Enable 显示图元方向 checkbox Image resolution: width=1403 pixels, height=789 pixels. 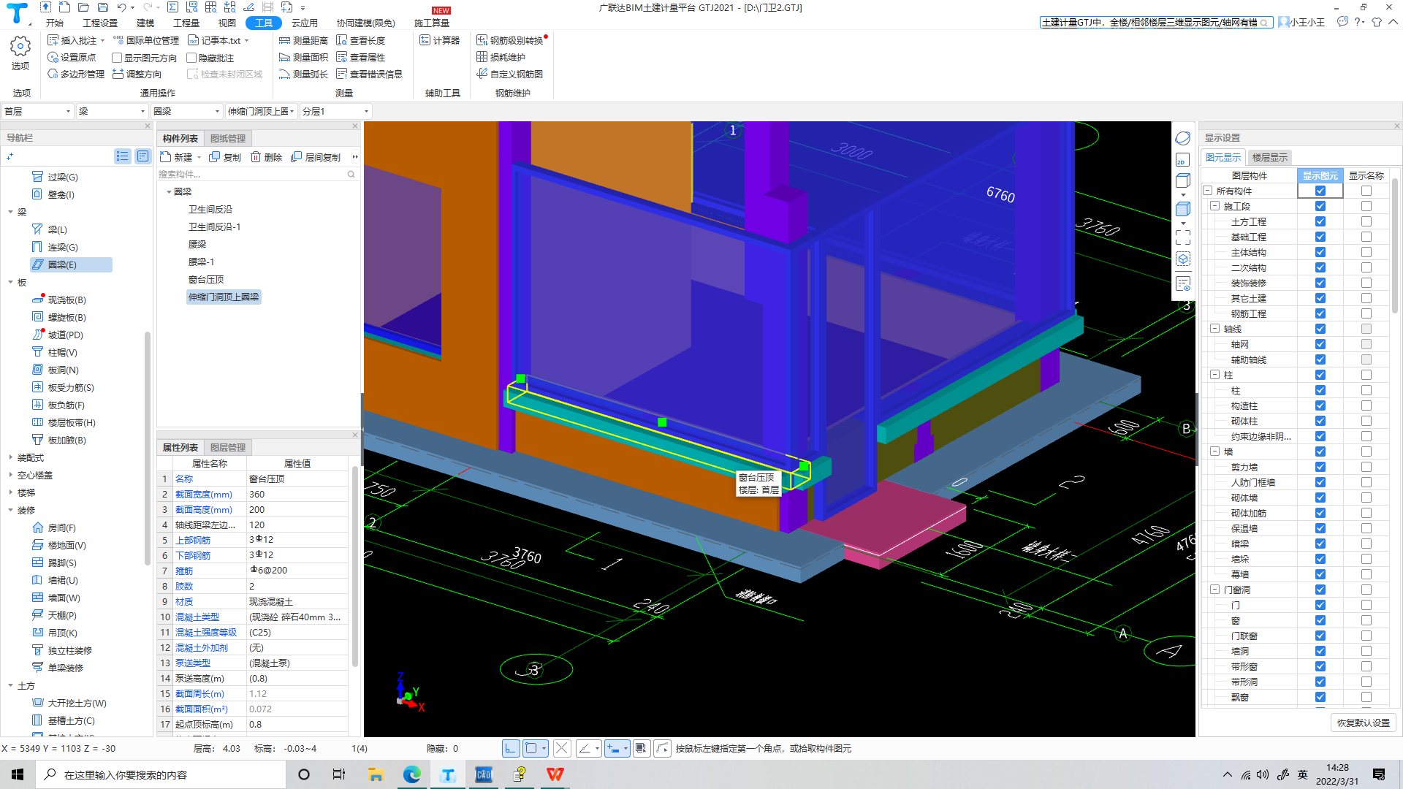[x=117, y=58]
